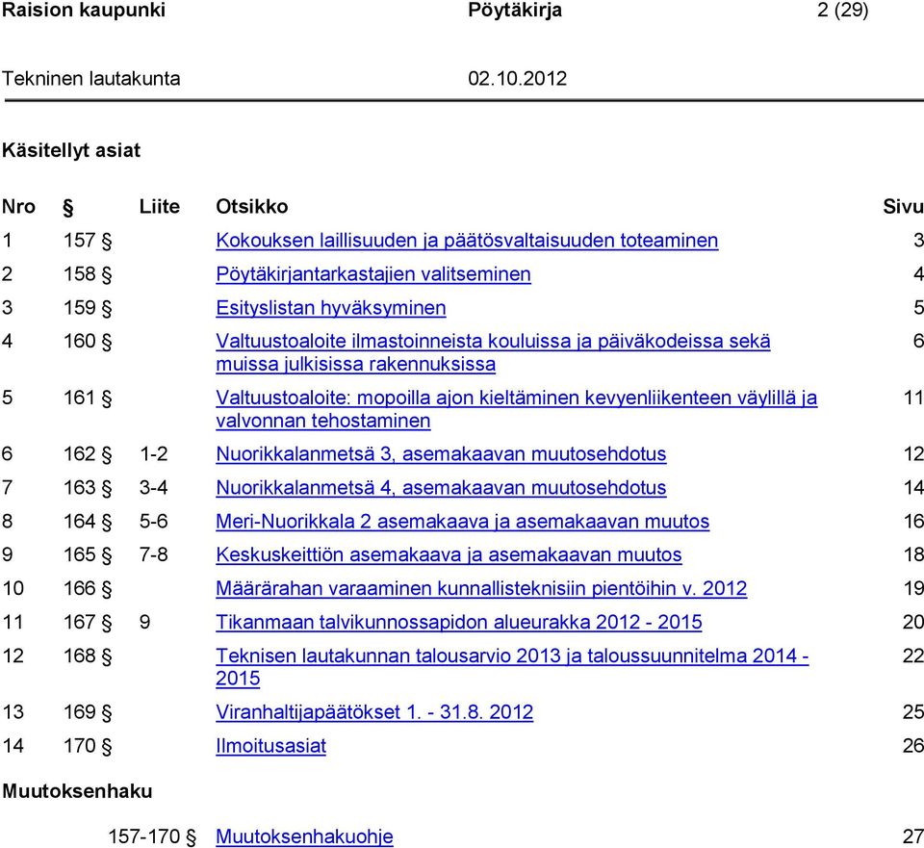Open Teknisen lautakunnan talousarvio 2013 link

click(512, 667)
